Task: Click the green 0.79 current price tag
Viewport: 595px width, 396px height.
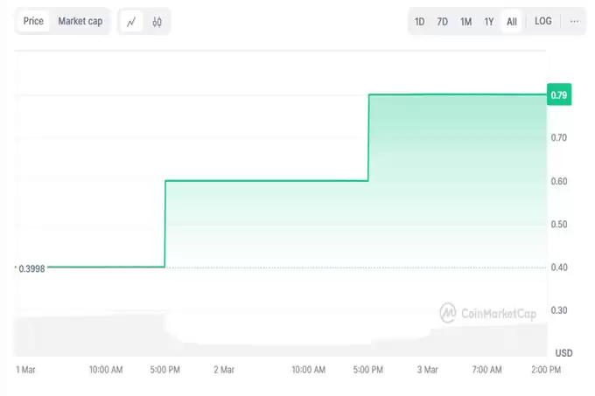Action: 560,94
